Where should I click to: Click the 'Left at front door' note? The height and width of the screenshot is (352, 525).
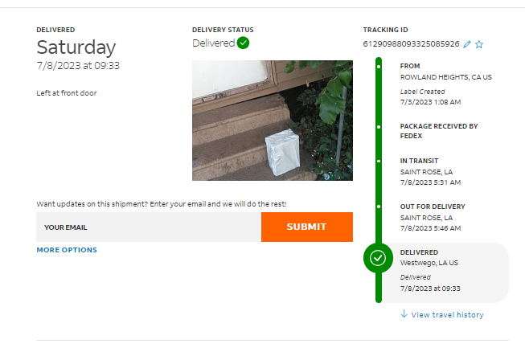tap(67, 93)
